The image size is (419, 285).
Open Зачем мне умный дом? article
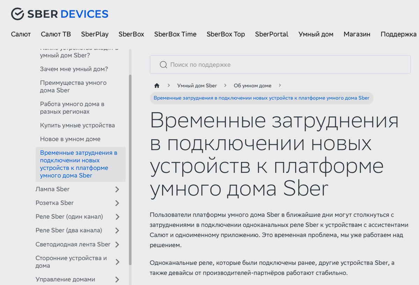coord(74,69)
